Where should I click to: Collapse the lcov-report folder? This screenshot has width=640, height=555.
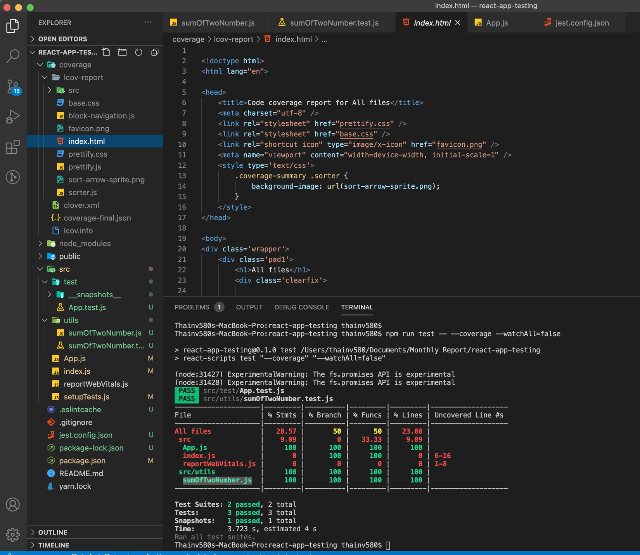point(83,77)
